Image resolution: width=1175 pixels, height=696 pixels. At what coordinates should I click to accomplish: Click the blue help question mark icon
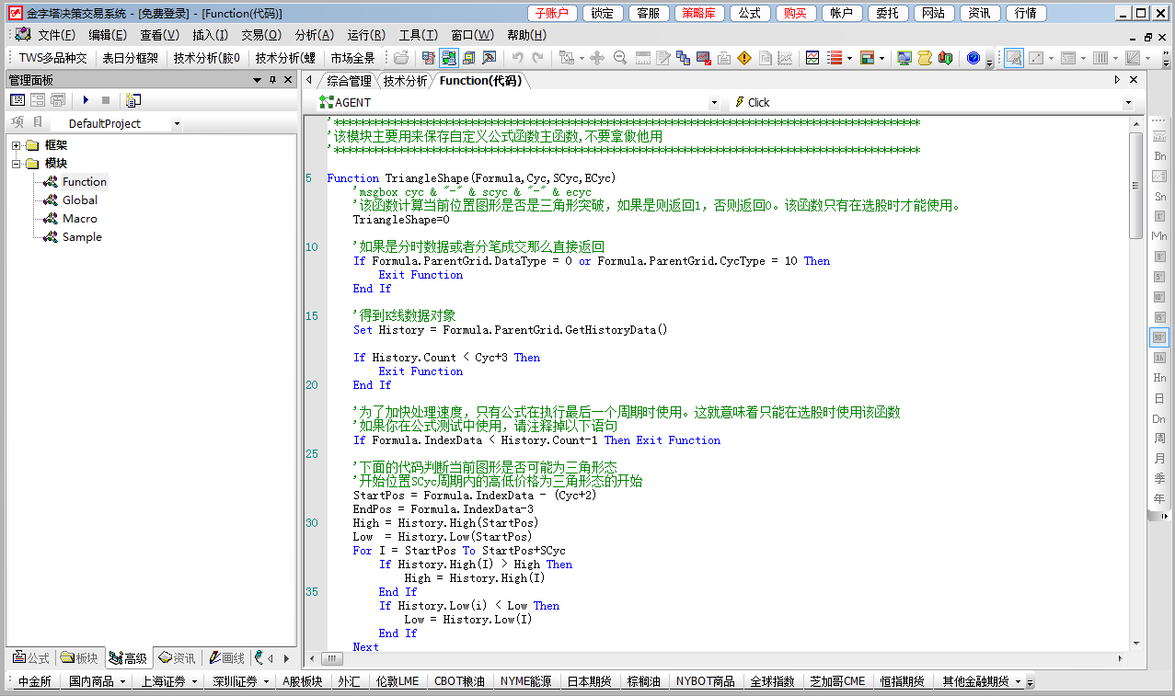click(973, 59)
